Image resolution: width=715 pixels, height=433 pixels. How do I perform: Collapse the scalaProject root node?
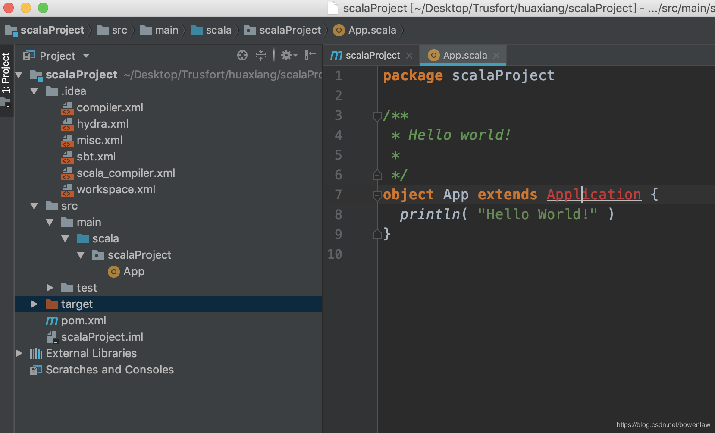click(x=19, y=75)
